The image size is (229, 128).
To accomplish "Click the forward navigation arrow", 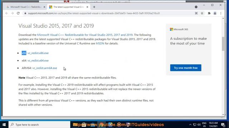I will coord(13,13).
